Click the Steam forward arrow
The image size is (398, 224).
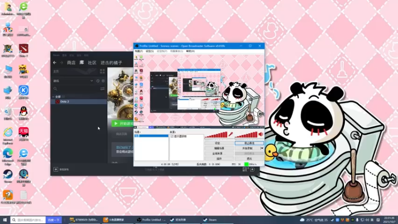pyautogui.click(x=61, y=63)
